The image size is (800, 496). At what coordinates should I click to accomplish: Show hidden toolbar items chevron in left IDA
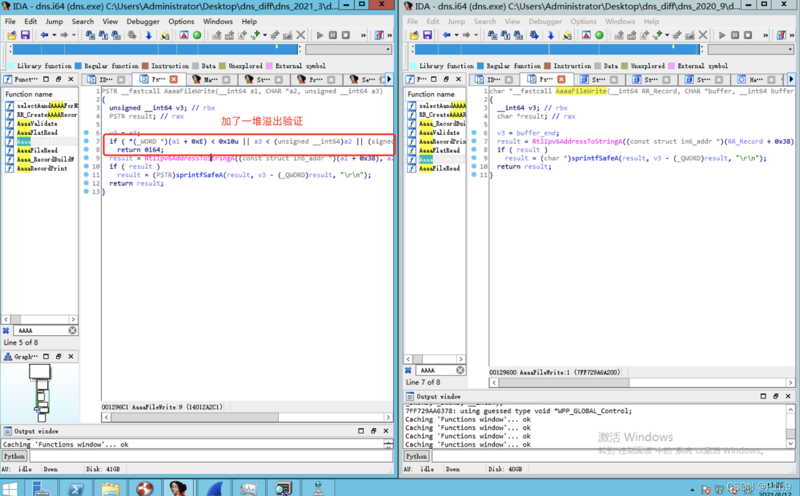pos(363,35)
